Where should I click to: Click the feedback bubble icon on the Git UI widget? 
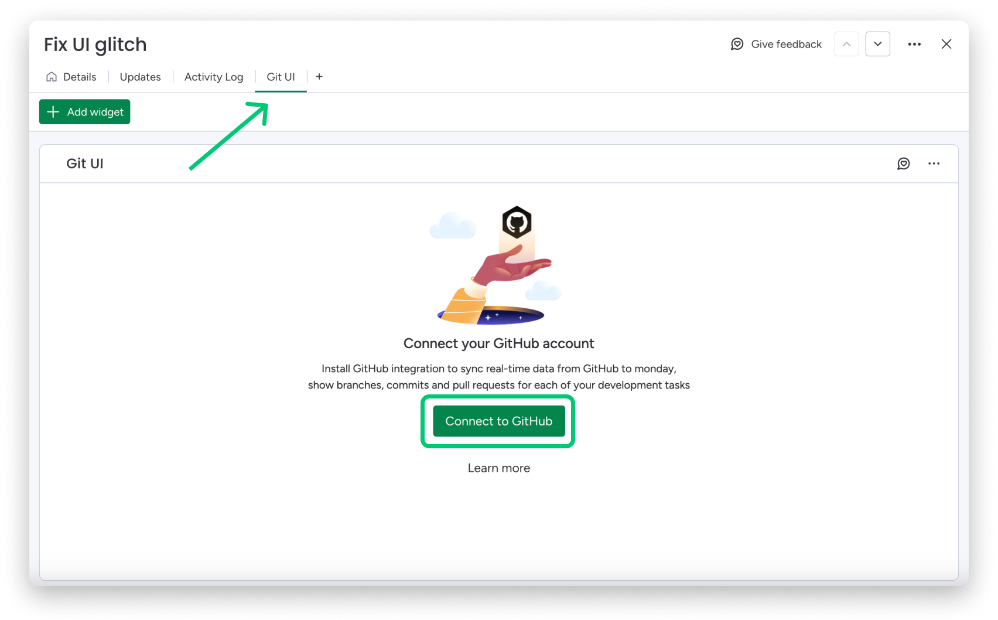[904, 163]
